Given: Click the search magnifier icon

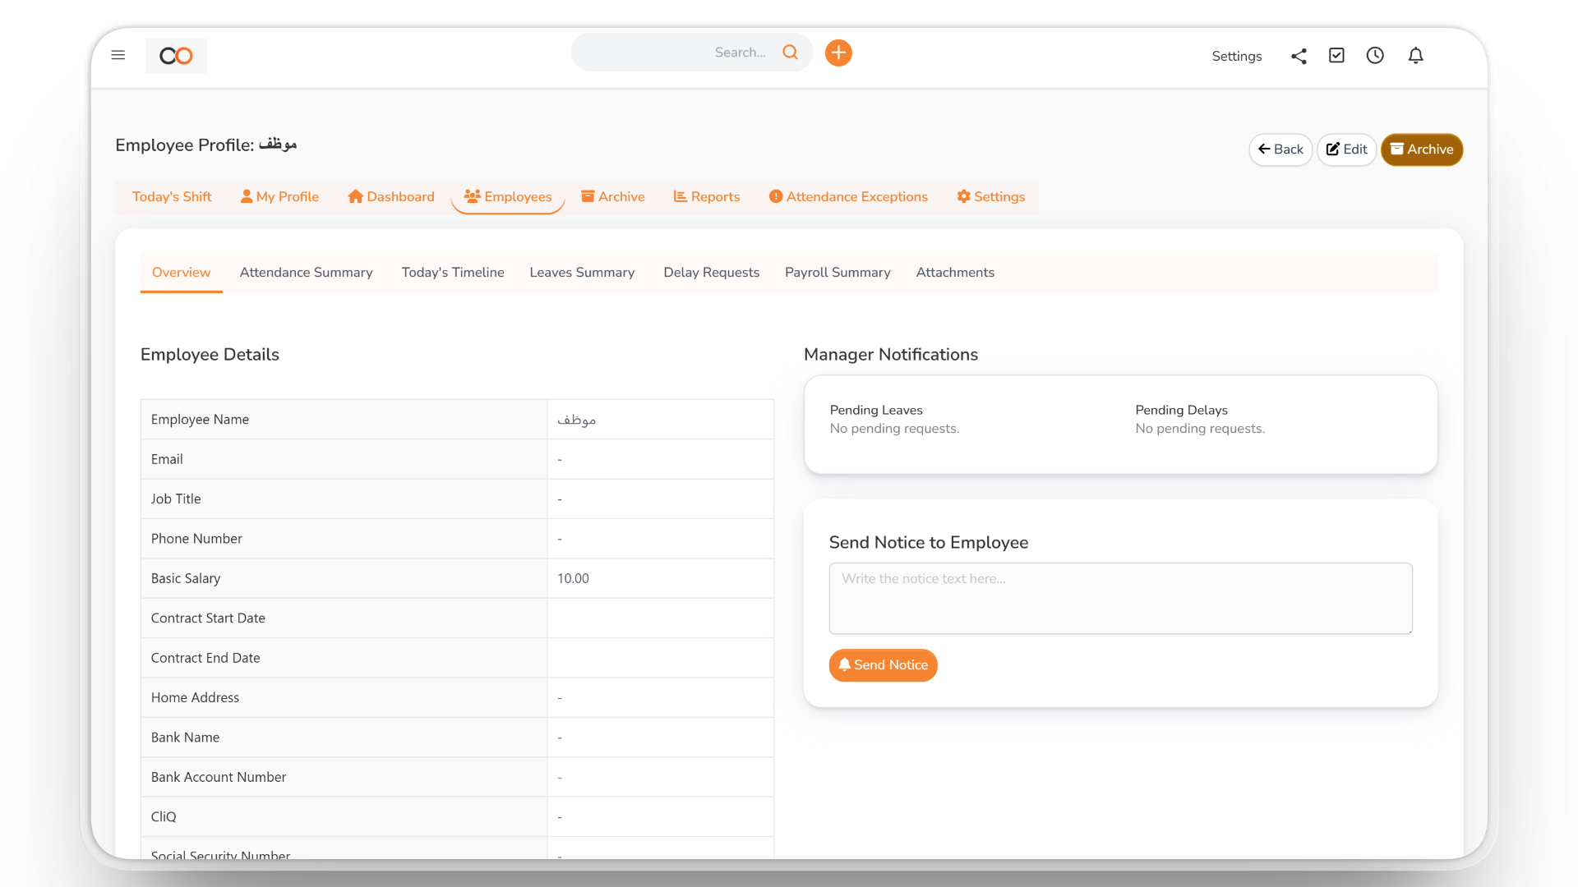Looking at the screenshot, I should click(x=790, y=52).
